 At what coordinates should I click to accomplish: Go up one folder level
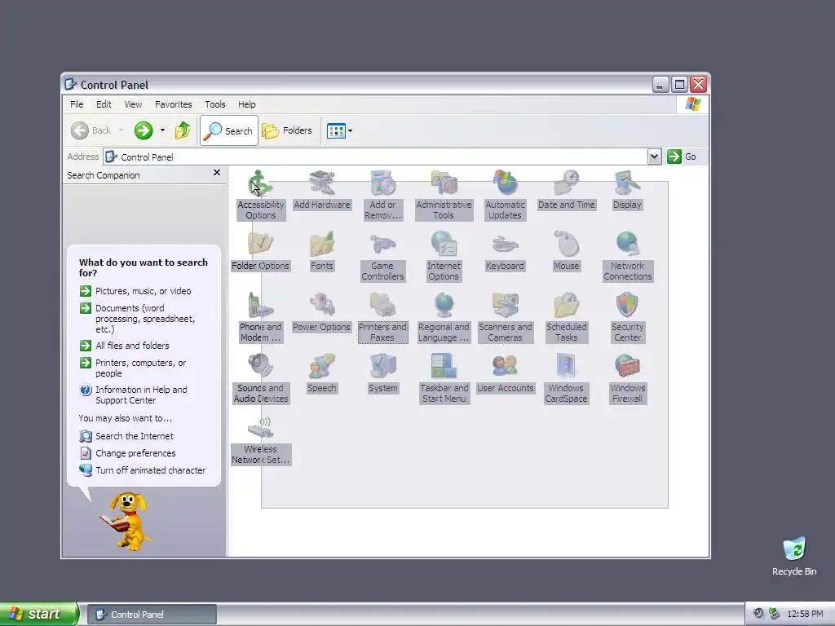[x=183, y=130]
